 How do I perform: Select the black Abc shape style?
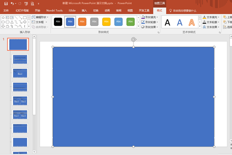point(58,22)
